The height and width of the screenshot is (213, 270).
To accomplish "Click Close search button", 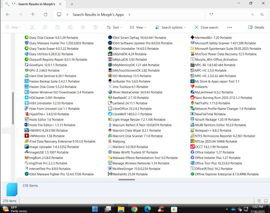I will pyautogui.click(x=206, y=27).
